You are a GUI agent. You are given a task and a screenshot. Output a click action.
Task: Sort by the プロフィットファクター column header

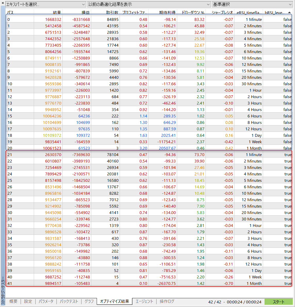point(134,13)
